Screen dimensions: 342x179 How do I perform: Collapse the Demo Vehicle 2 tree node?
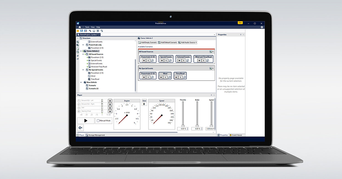(81, 51)
